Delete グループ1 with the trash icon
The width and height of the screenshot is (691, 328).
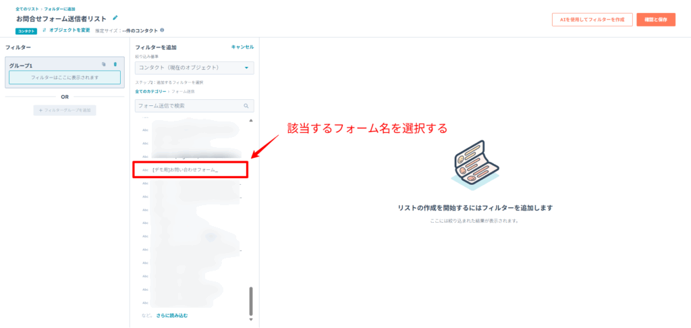(x=115, y=64)
